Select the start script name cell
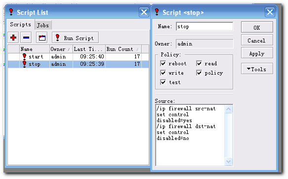Viewport: 288px width, 179px height. pyautogui.click(x=36, y=56)
